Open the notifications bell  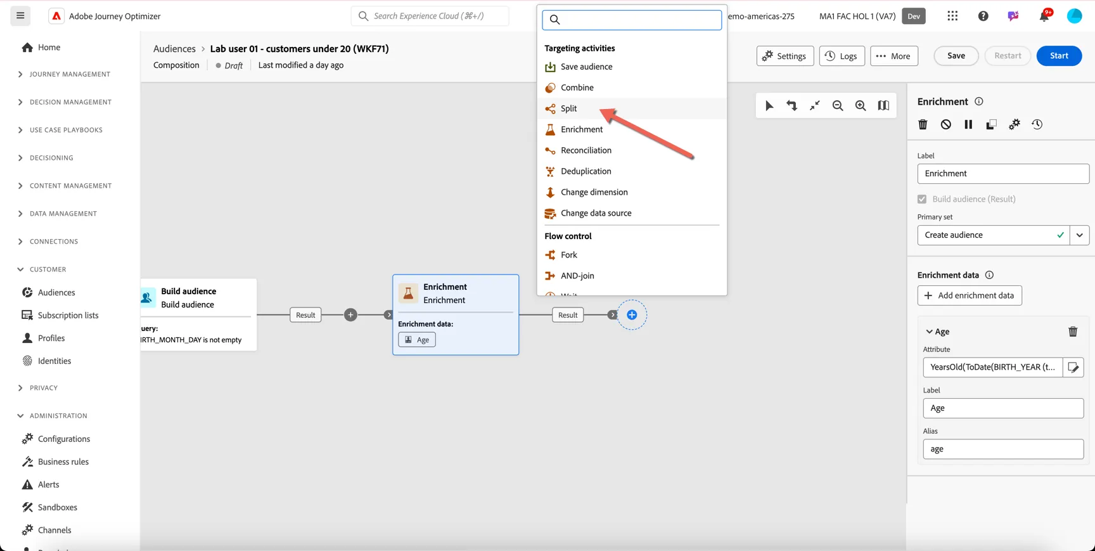(1044, 16)
